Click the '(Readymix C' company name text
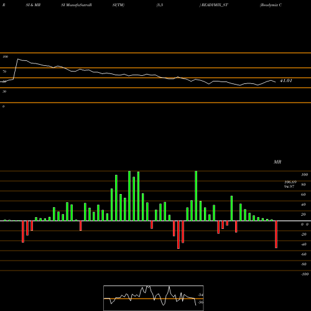 (x=271, y=5)
